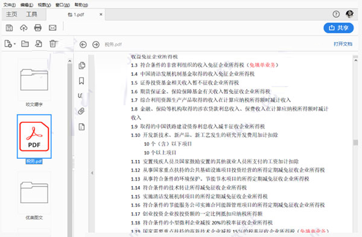Click the document scrollbar thumb
Viewport: 362px width, 237px height.
[x=355, y=143]
